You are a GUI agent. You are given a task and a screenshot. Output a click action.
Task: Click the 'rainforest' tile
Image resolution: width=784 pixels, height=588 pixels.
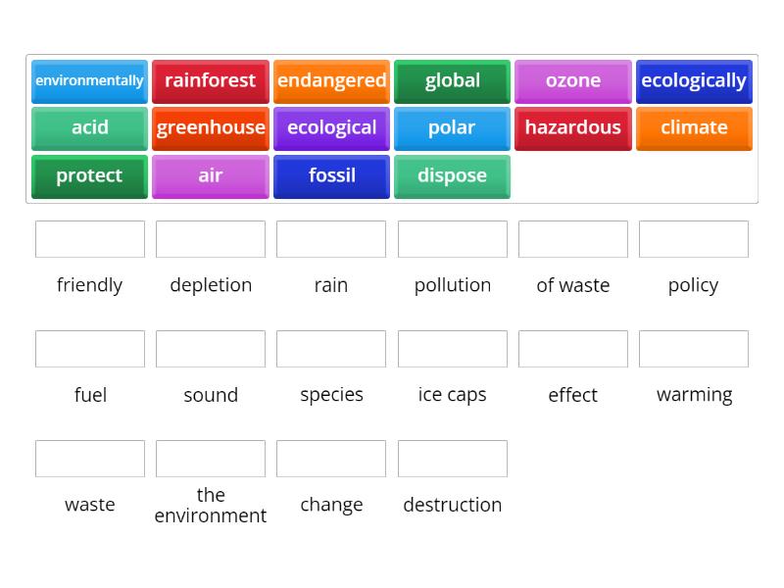coord(210,81)
